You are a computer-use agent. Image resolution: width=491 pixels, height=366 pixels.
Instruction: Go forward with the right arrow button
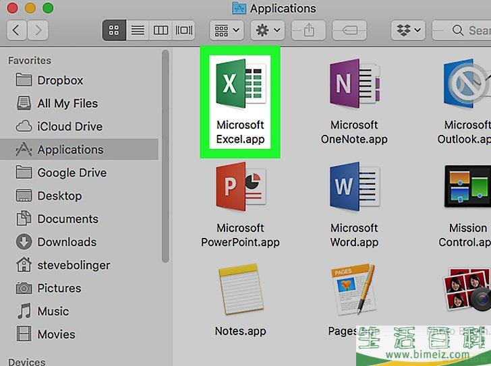click(x=38, y=30)
